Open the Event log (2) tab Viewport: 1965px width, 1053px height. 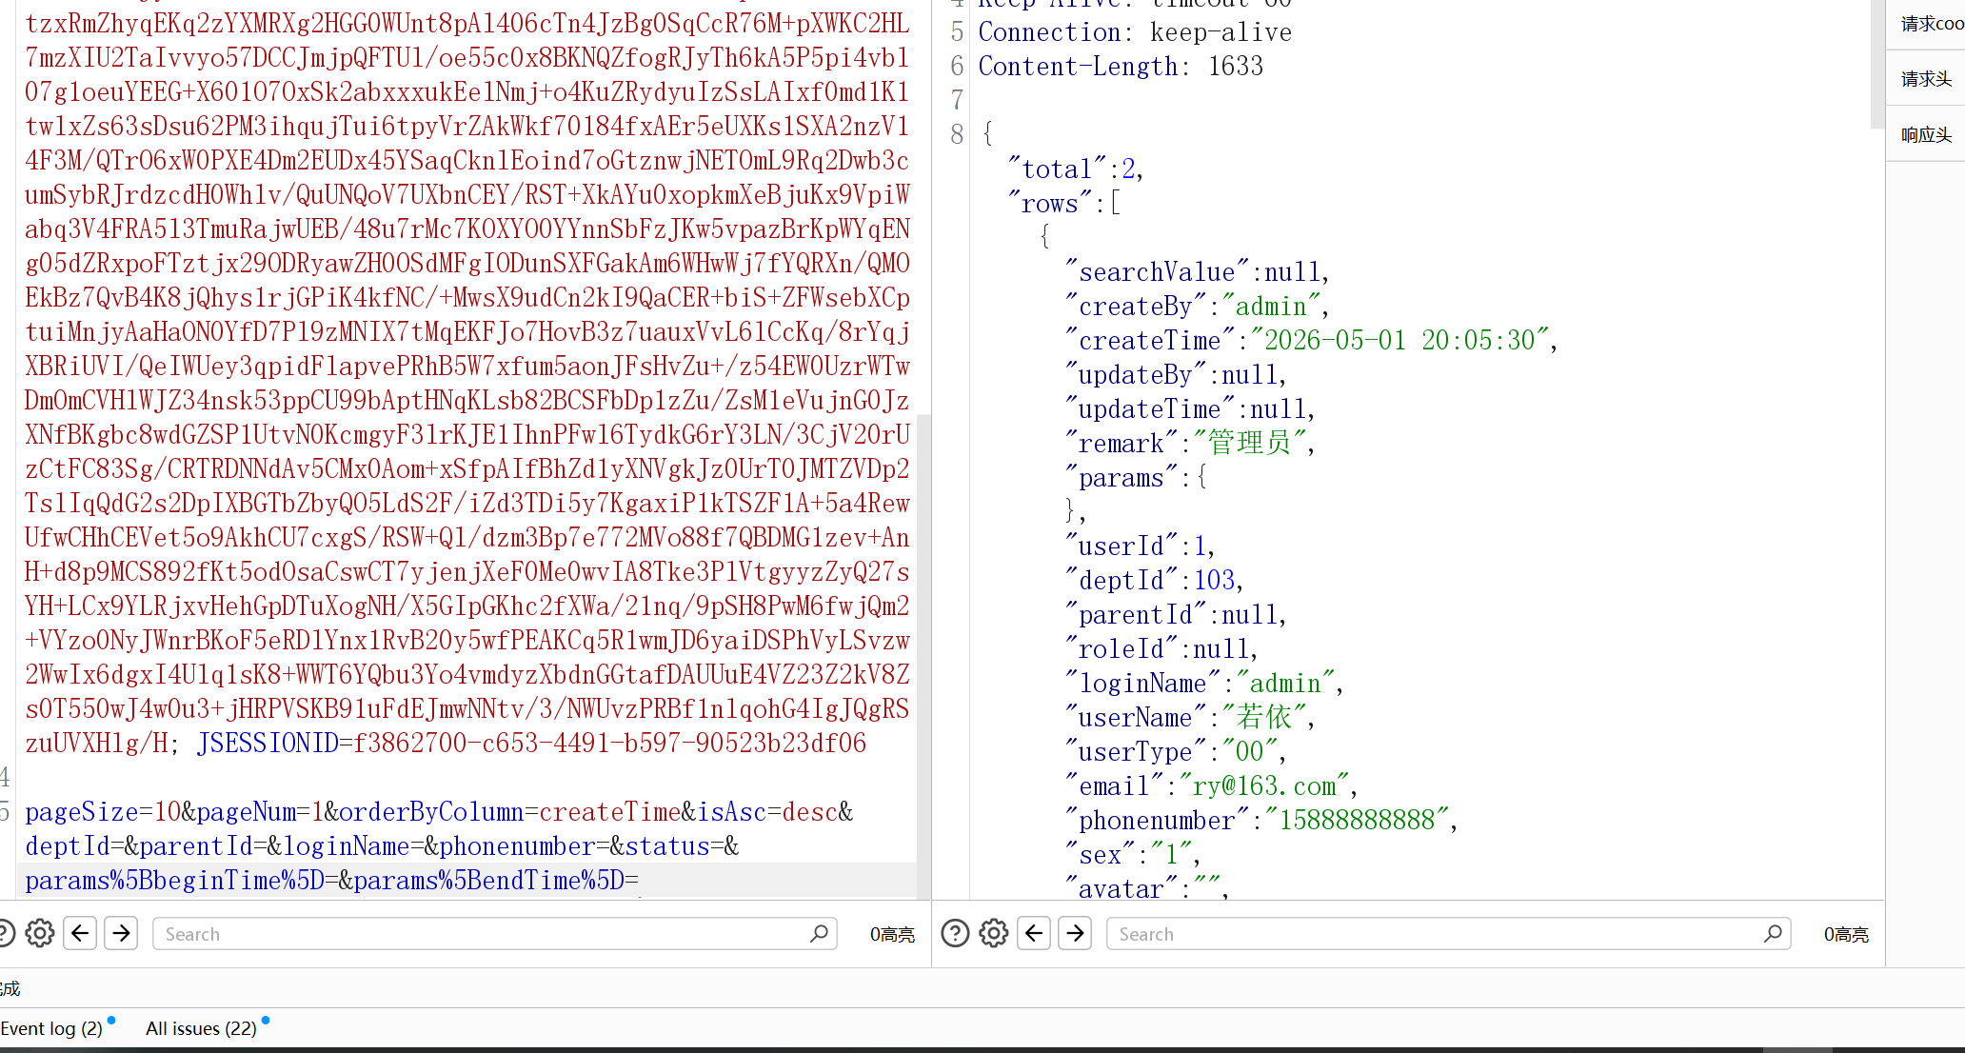(x=51, y=1028)
